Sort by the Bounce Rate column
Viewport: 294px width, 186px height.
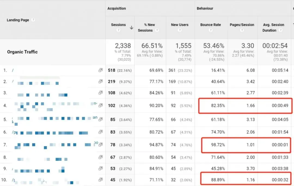click(x=210, y=25)
